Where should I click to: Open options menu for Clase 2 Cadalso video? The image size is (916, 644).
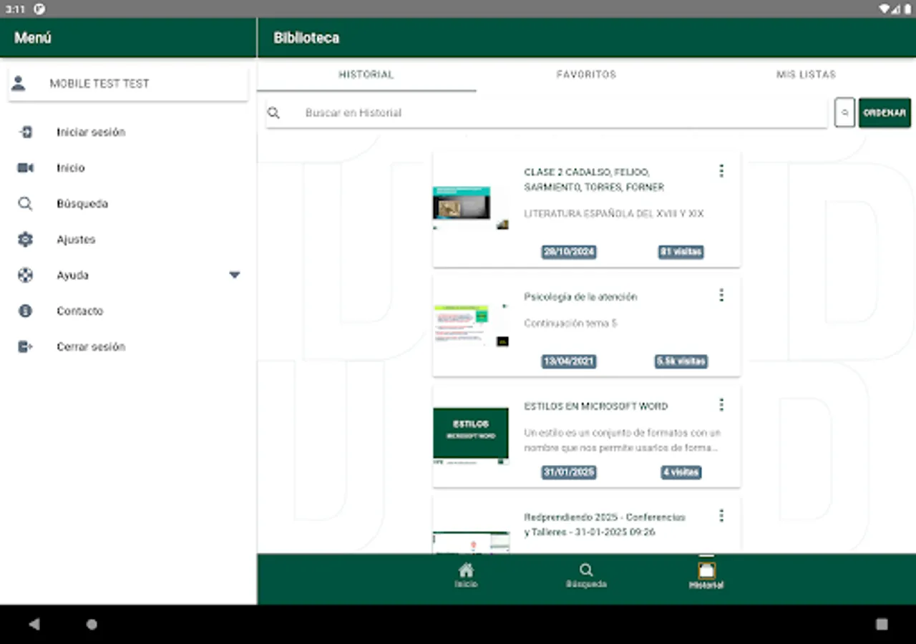point(721,171)
